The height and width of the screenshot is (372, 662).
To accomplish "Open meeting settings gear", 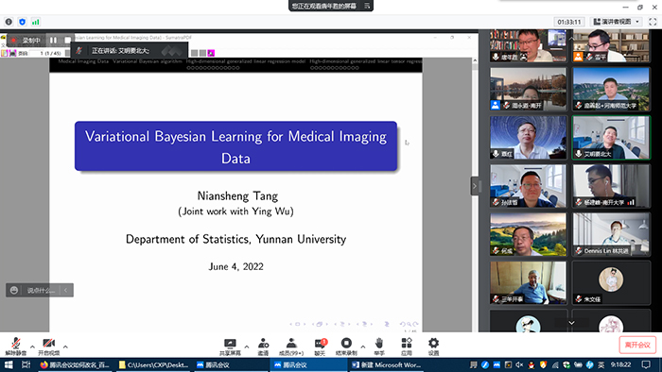I will click(x=433, y=347).
